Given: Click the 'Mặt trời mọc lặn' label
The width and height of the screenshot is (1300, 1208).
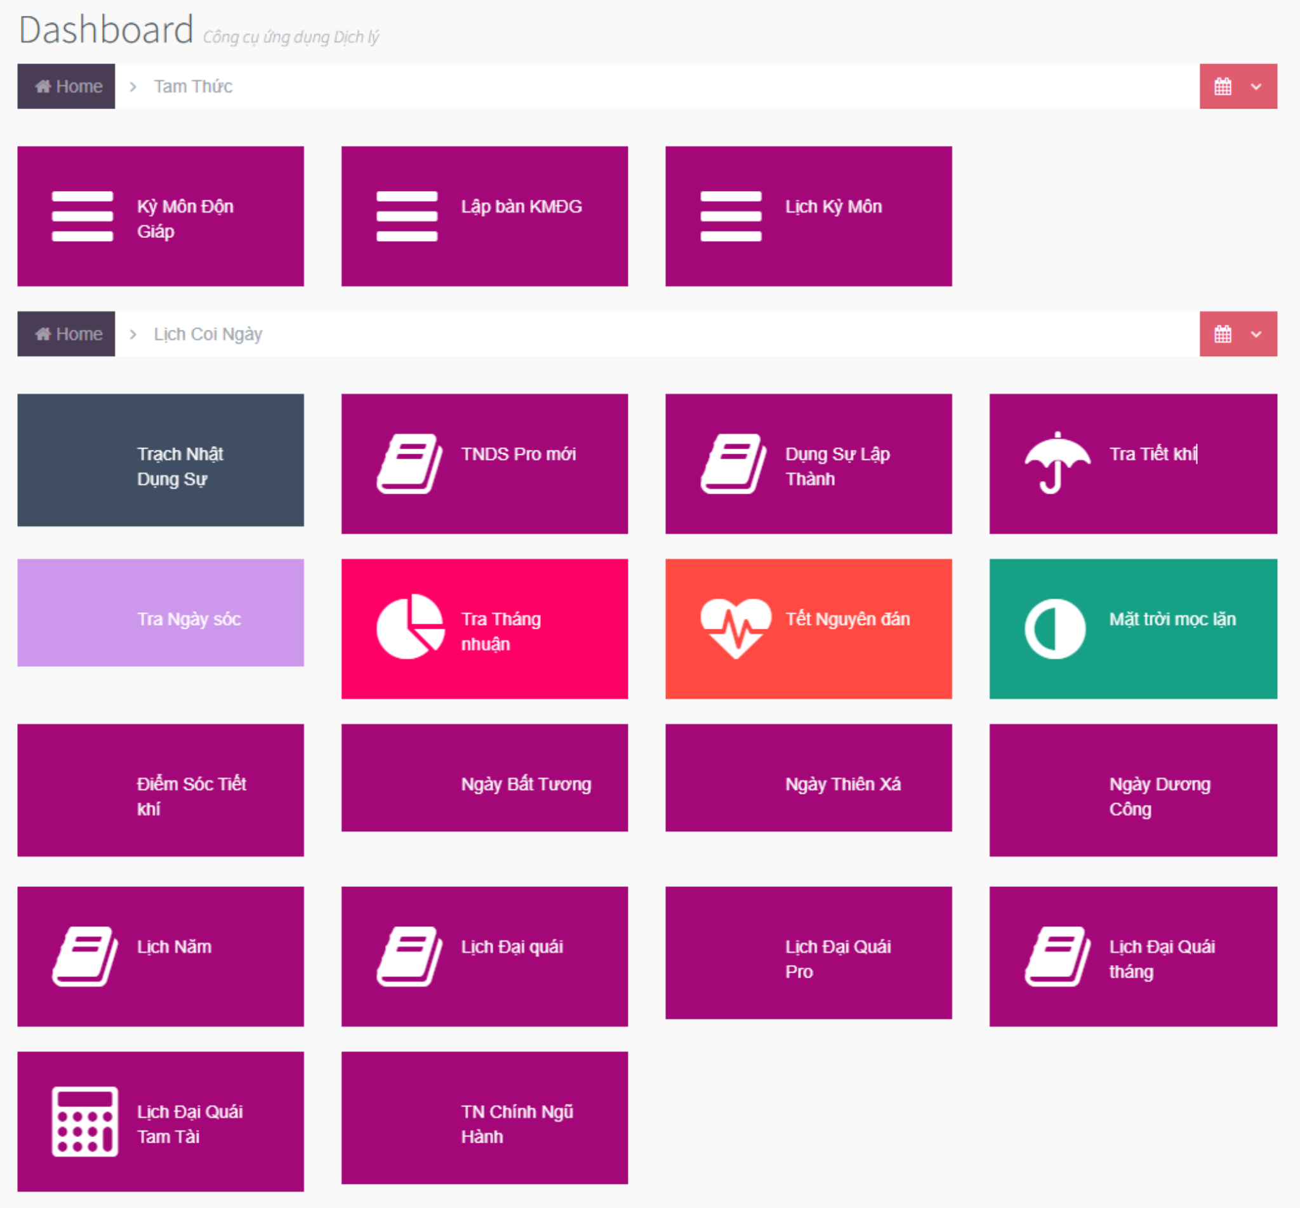Looking at the screenshot, I should click(x=1172, y=619).
